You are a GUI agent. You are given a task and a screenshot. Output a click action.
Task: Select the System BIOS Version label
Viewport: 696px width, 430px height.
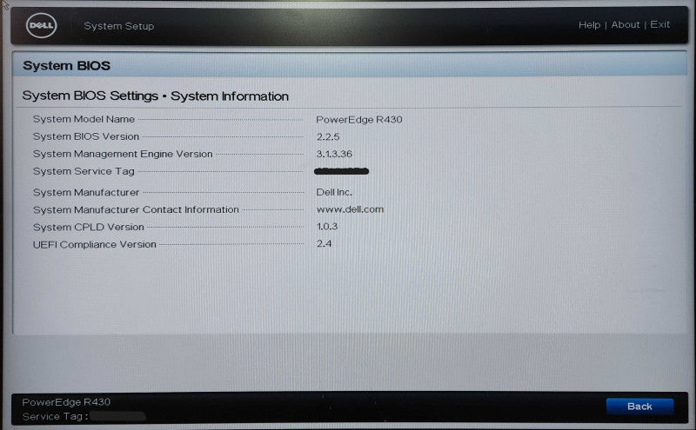(85, 136)
